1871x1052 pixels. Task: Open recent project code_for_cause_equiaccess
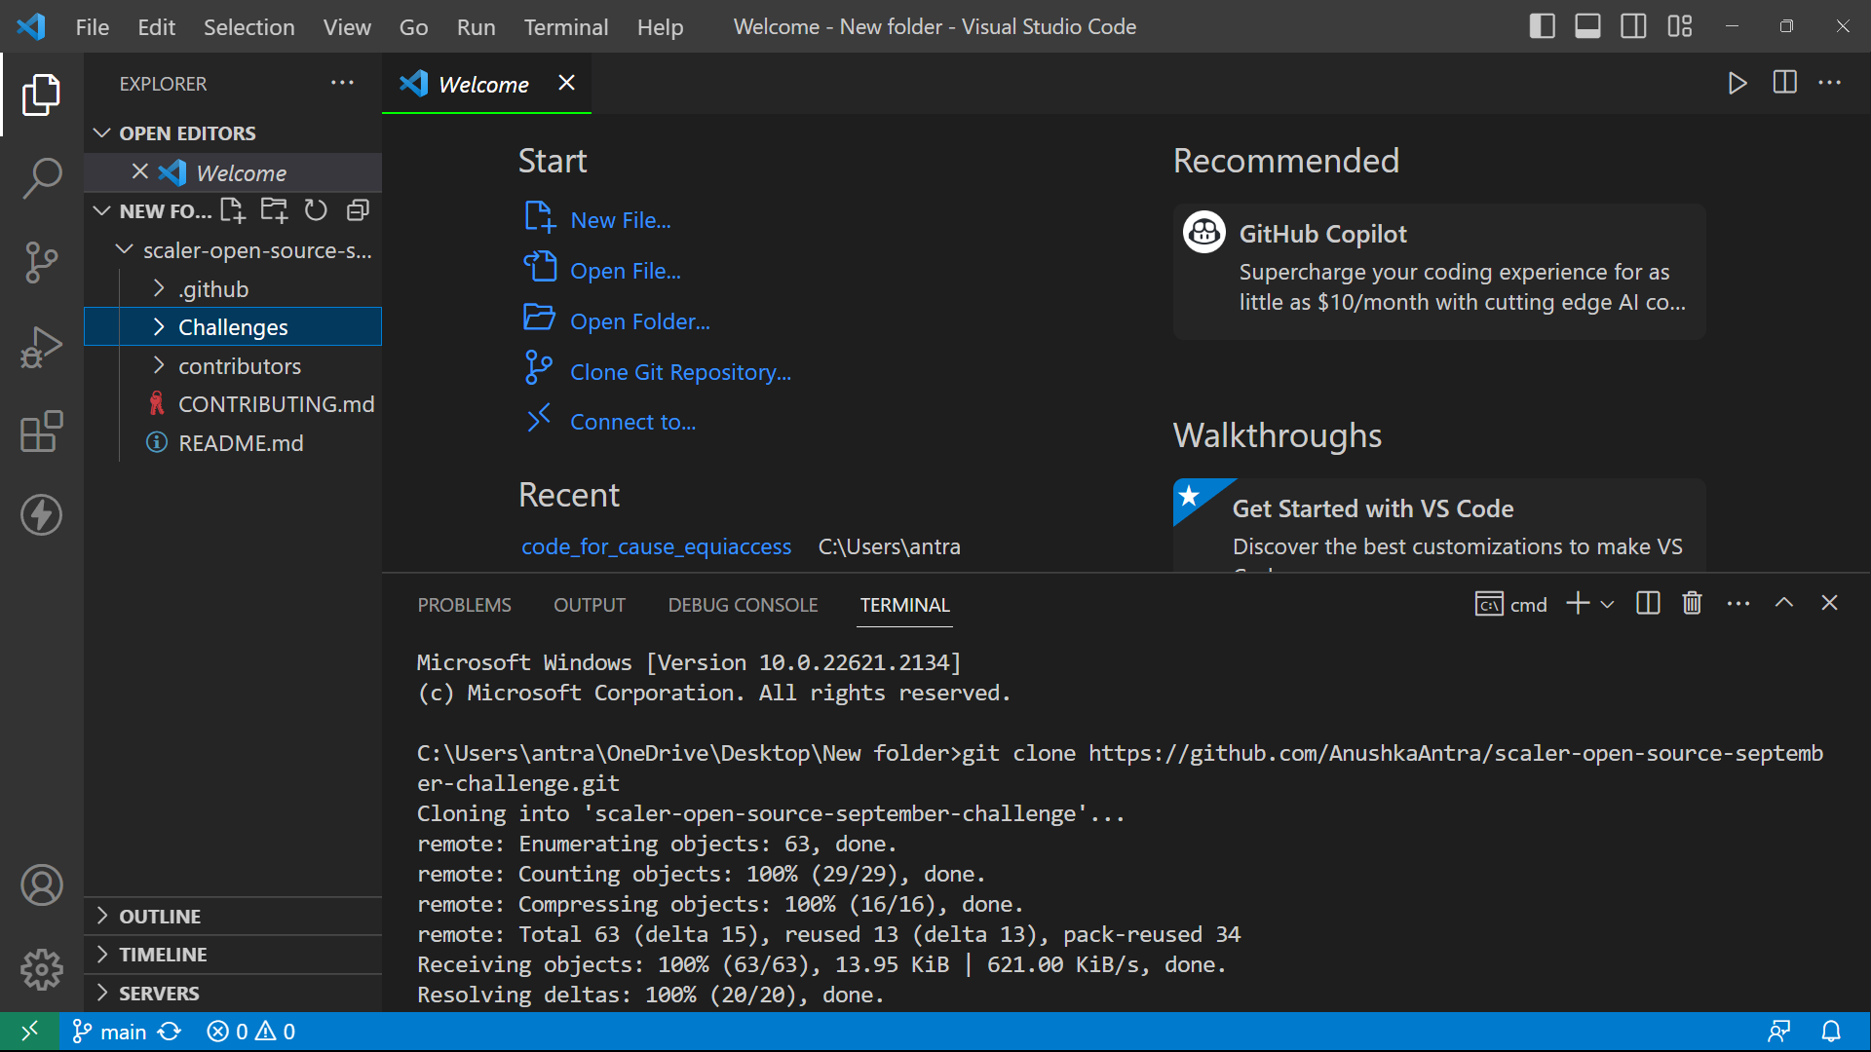657,546
